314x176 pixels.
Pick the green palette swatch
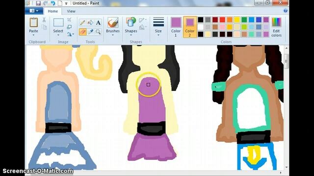[244, 20]
